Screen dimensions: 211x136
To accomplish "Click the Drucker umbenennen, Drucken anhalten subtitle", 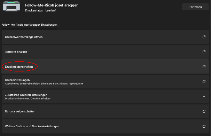I will pyautogui.click(x=28, y=99).
